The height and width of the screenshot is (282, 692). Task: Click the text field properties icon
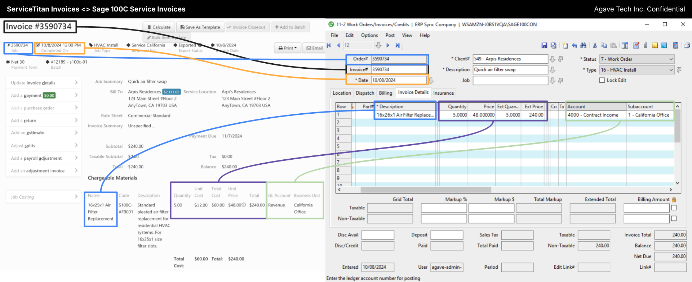point(625,45)
